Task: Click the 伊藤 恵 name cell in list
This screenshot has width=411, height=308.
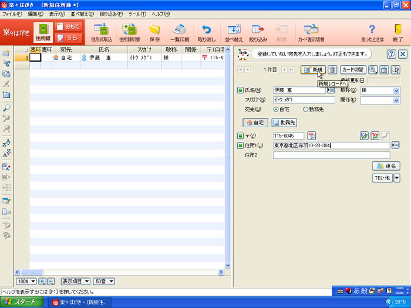Action: [x=104, y=57]
